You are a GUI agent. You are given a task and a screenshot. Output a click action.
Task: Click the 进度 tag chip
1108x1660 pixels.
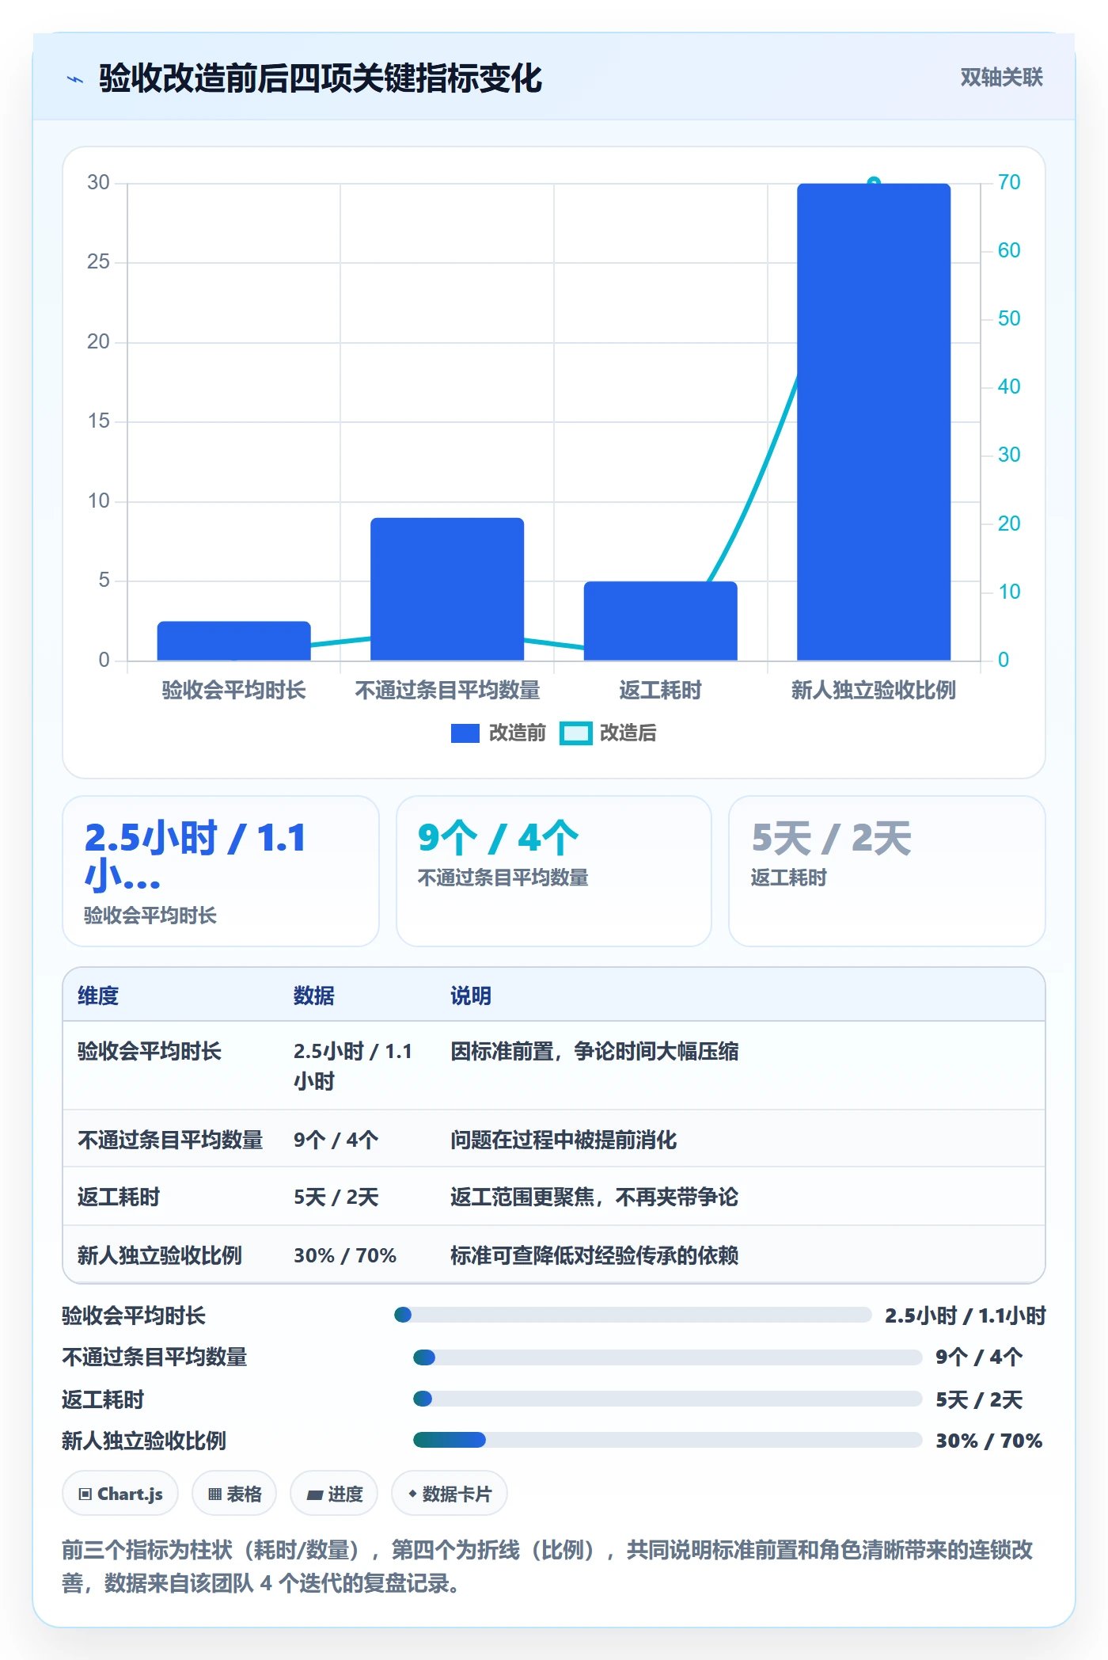click(334, 1494)
